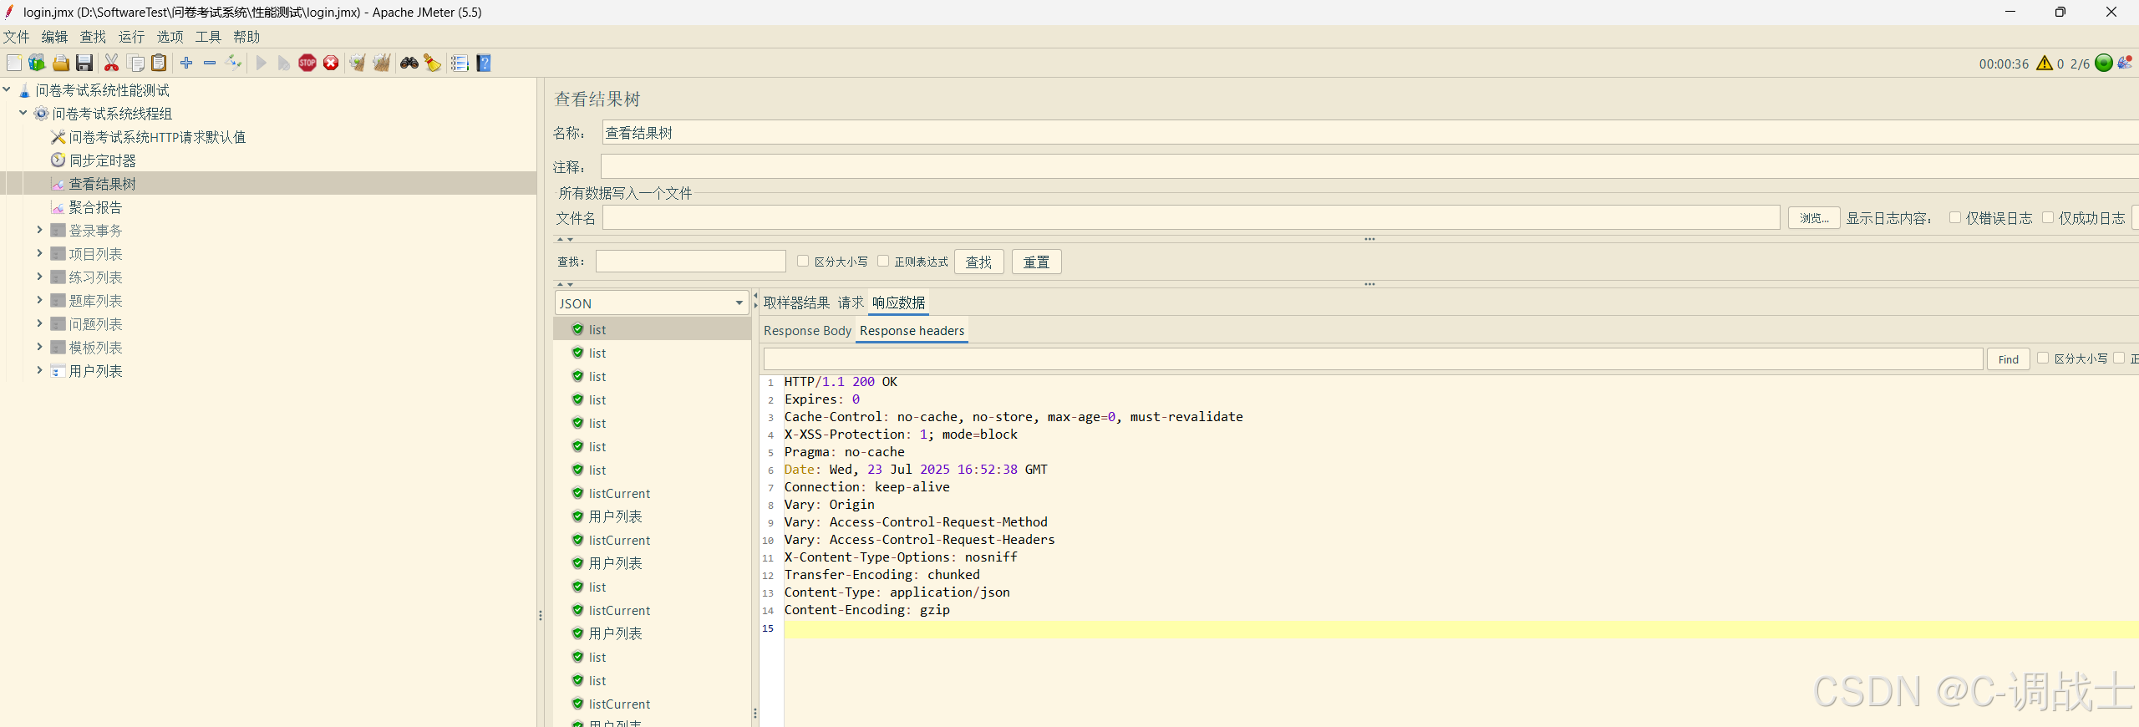Viewport: 2139px width, 727px height.
Task: Check the 正则表达式 option
Action: [x=883, y=262]
